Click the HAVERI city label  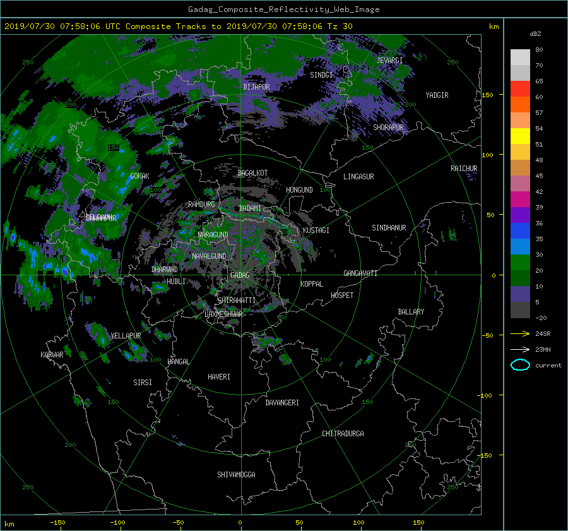pyautogui.click(x=219, y=377)
